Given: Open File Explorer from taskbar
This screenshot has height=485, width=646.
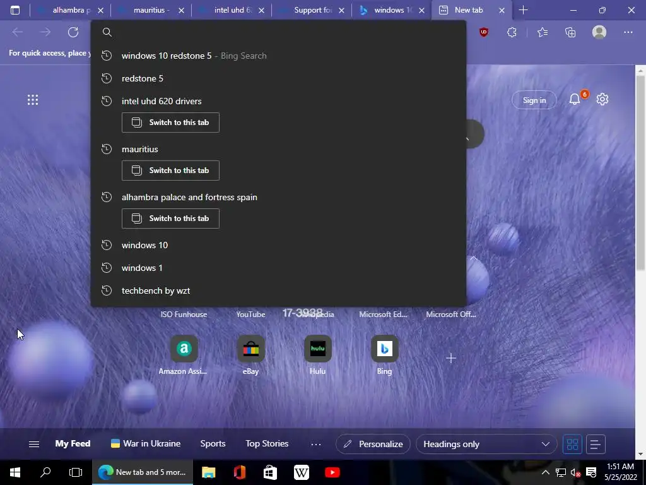Looking at the screenshot, I should (208, 472).
